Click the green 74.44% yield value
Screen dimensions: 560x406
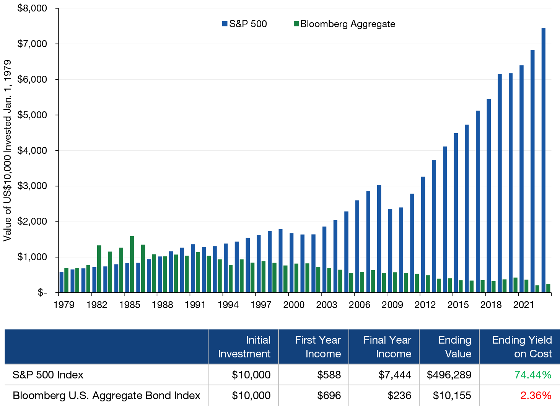[x=532, y=375]
